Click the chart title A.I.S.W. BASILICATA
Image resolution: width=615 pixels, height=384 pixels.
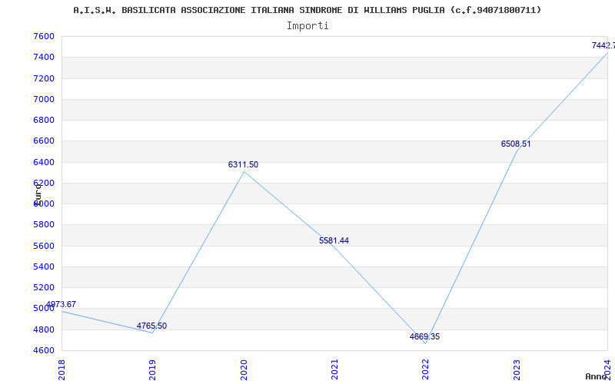click(307, 10)
